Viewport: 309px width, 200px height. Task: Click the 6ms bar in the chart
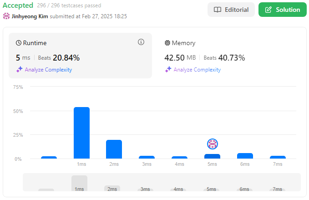click(x=245, y=156)
